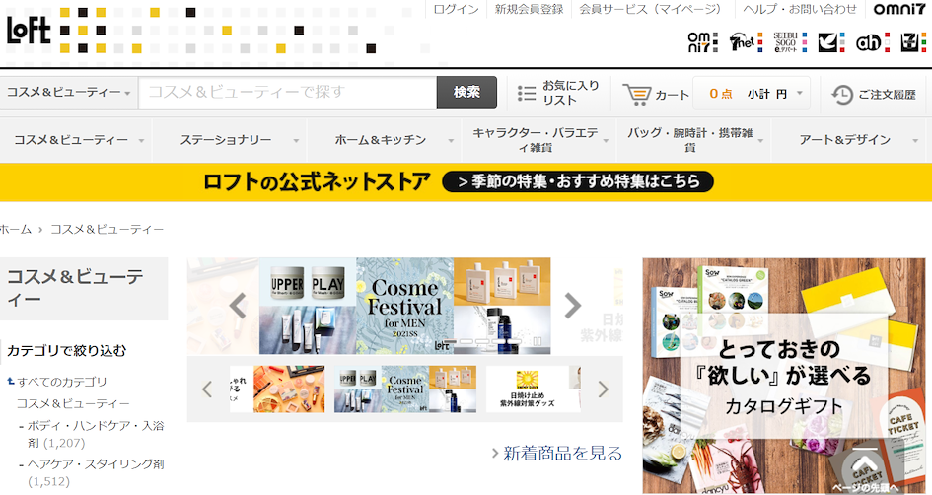Pause the main carousel slideshow
932x495 pixels.
[x=538, y=341]
